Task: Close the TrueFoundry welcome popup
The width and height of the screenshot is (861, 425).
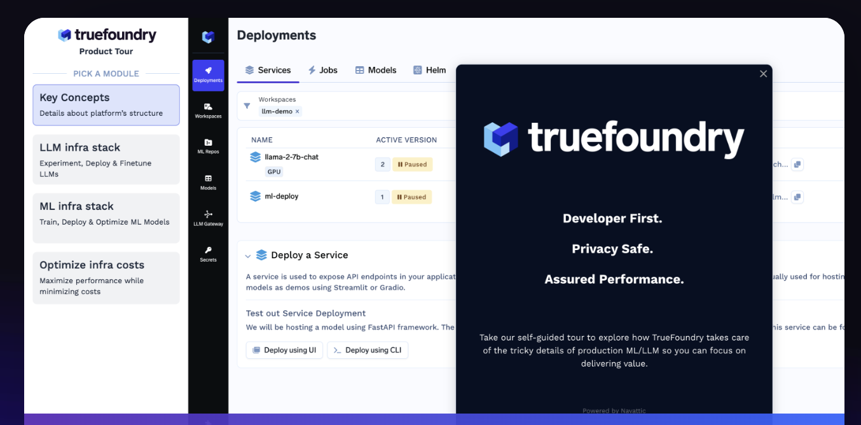Action: tap(763, 74)
